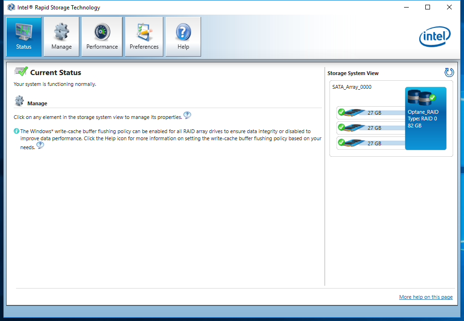Viewport: 464px width, 321px height.
Task: Click the 82 GB volume size
Action: 414,126
